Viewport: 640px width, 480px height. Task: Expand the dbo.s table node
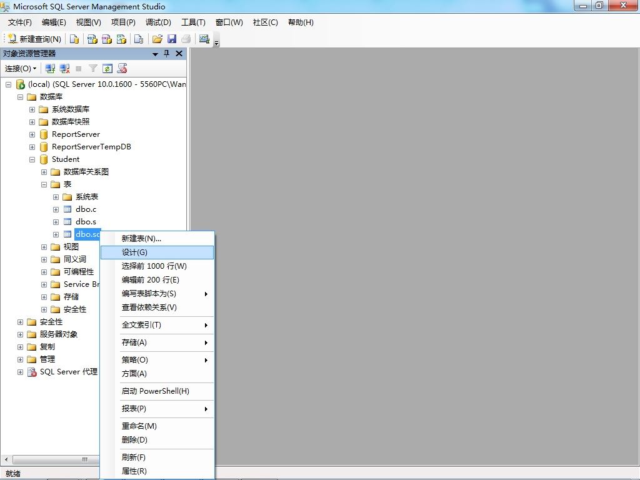pos(56,222)
